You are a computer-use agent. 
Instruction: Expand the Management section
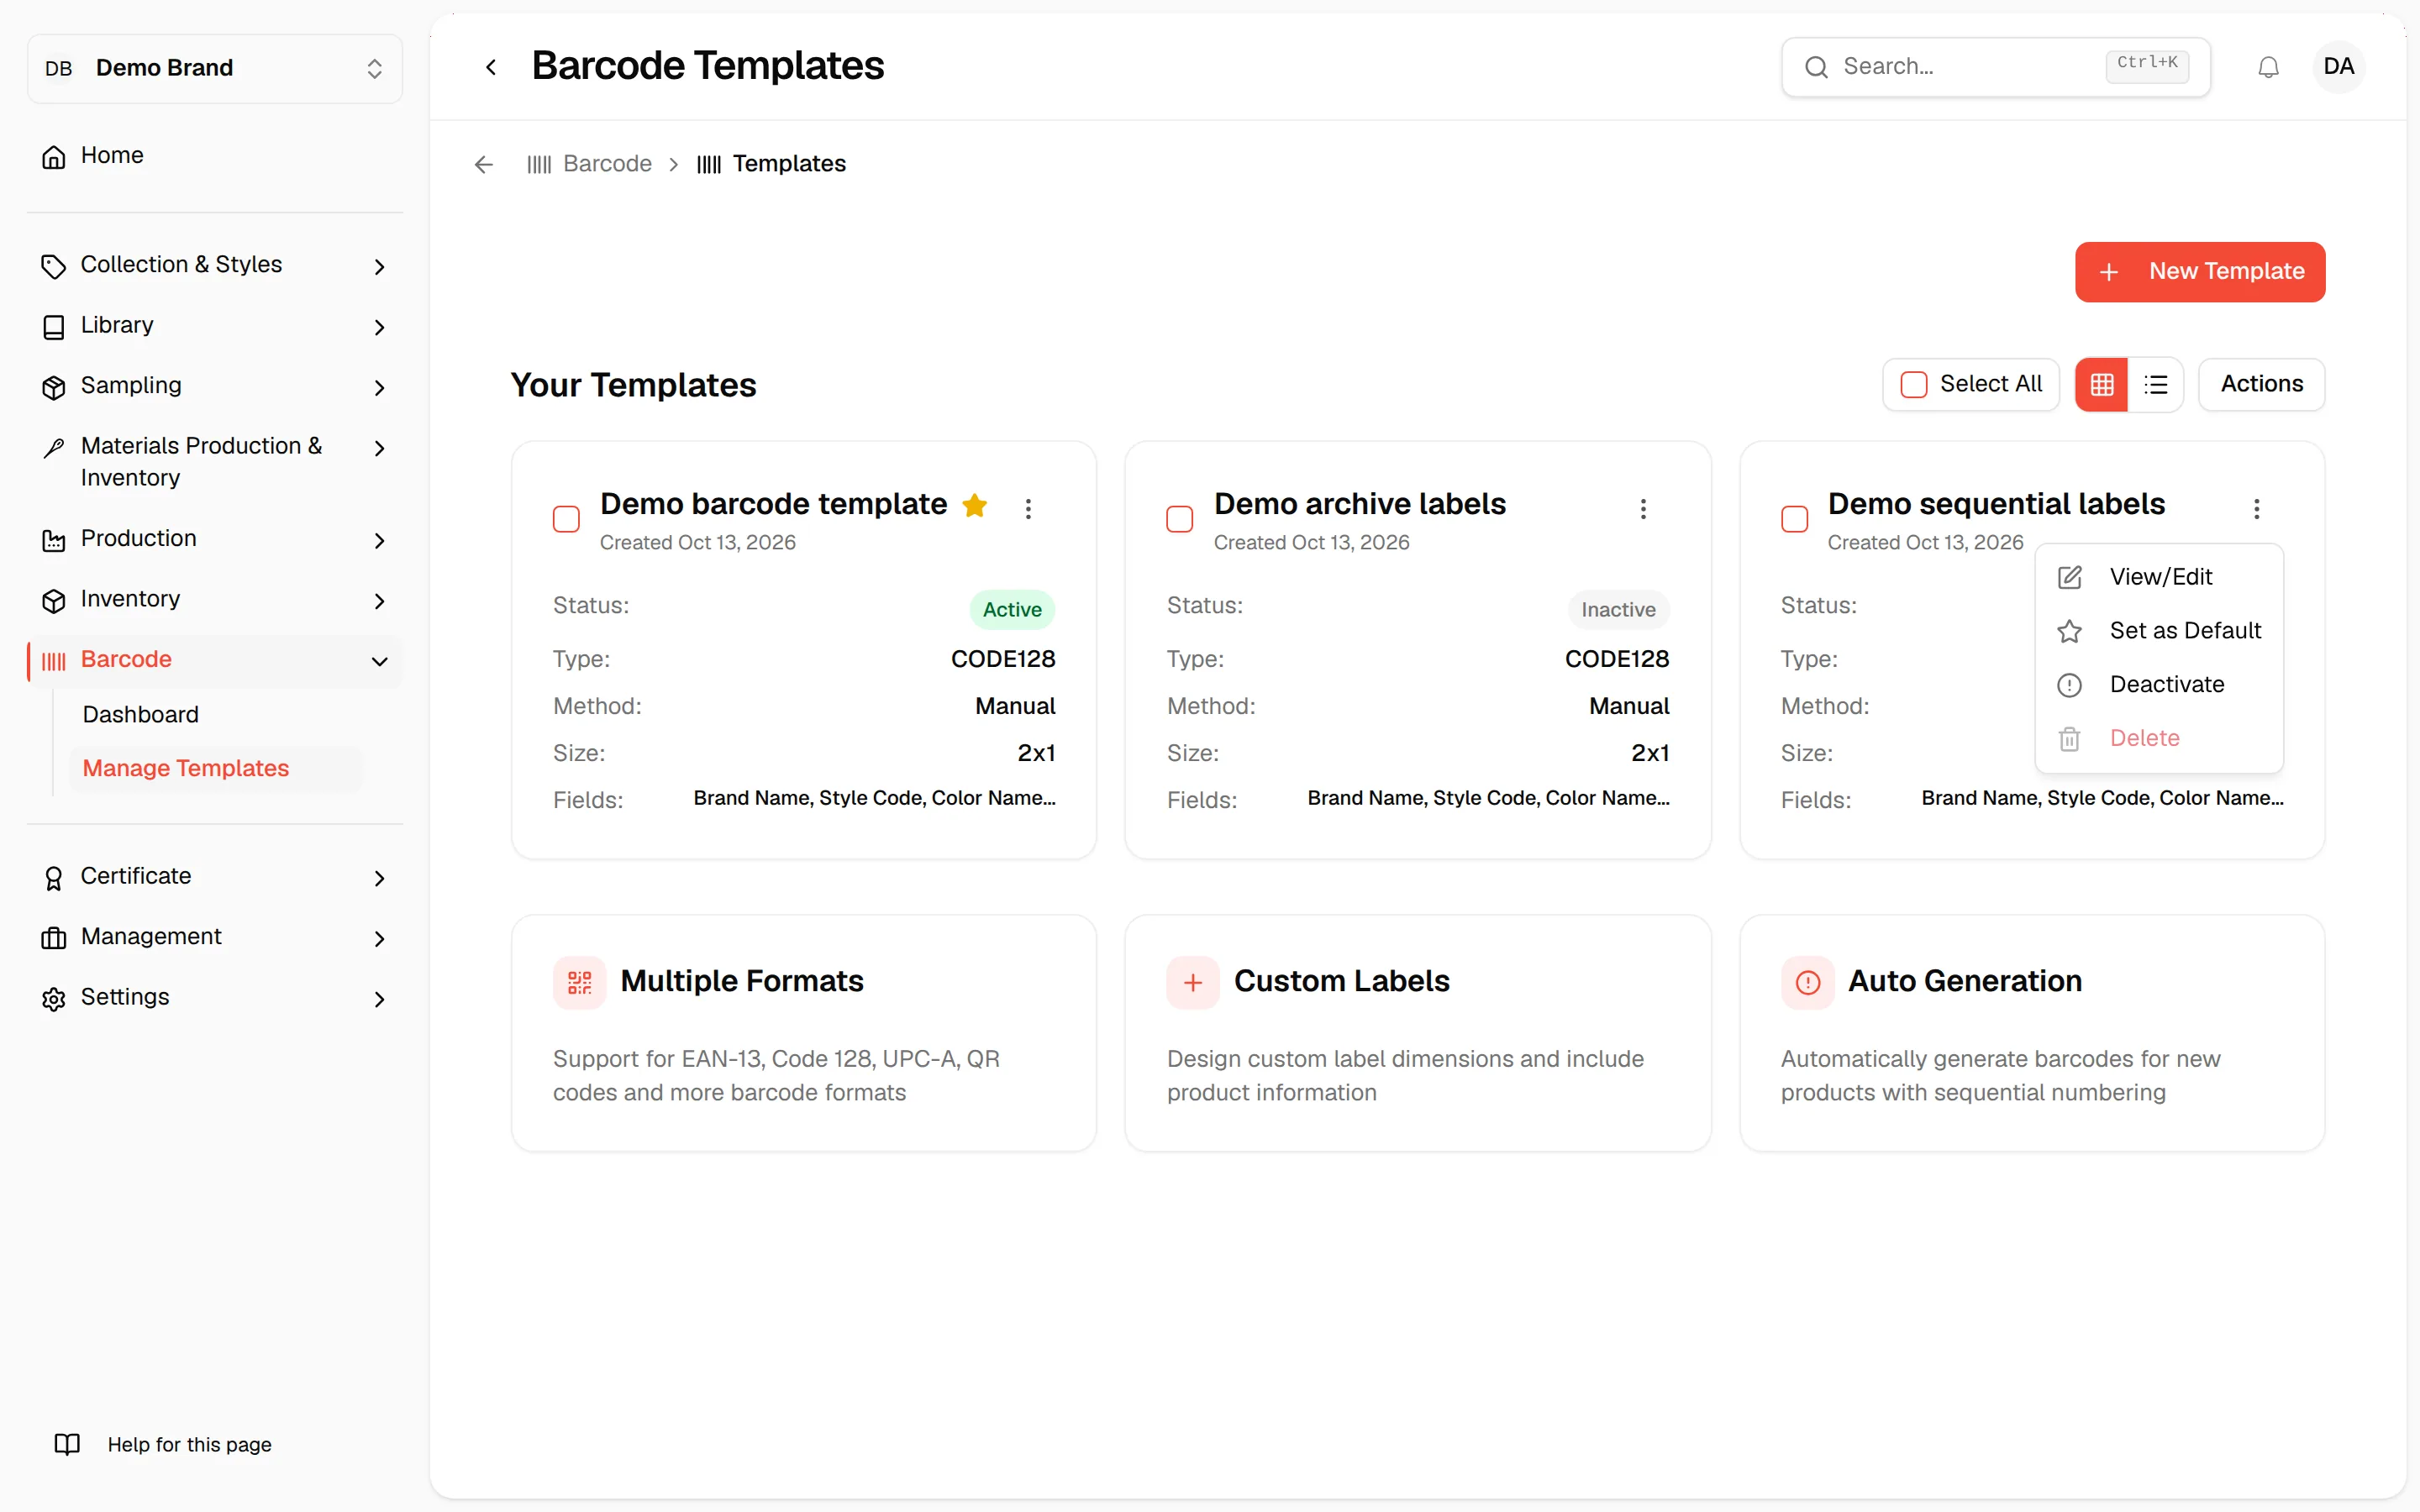pos(215,937)
